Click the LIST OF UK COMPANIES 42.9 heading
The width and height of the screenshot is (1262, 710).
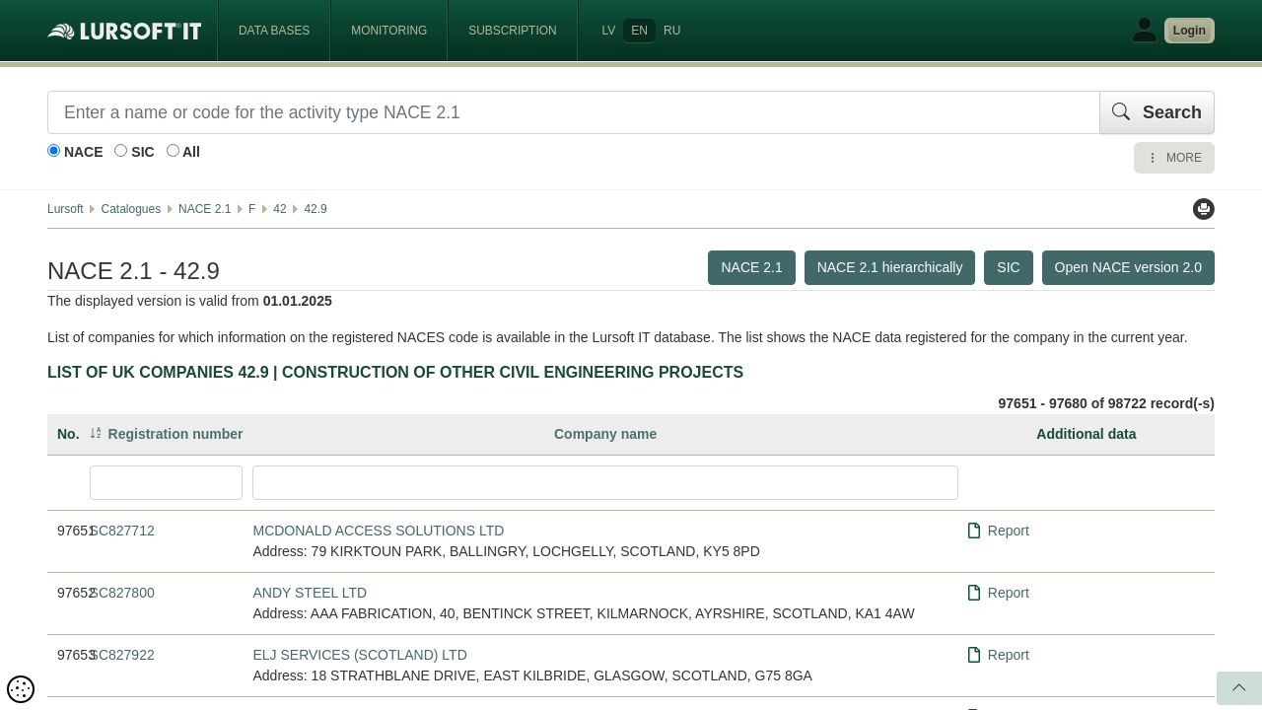(x=395, y=372)
